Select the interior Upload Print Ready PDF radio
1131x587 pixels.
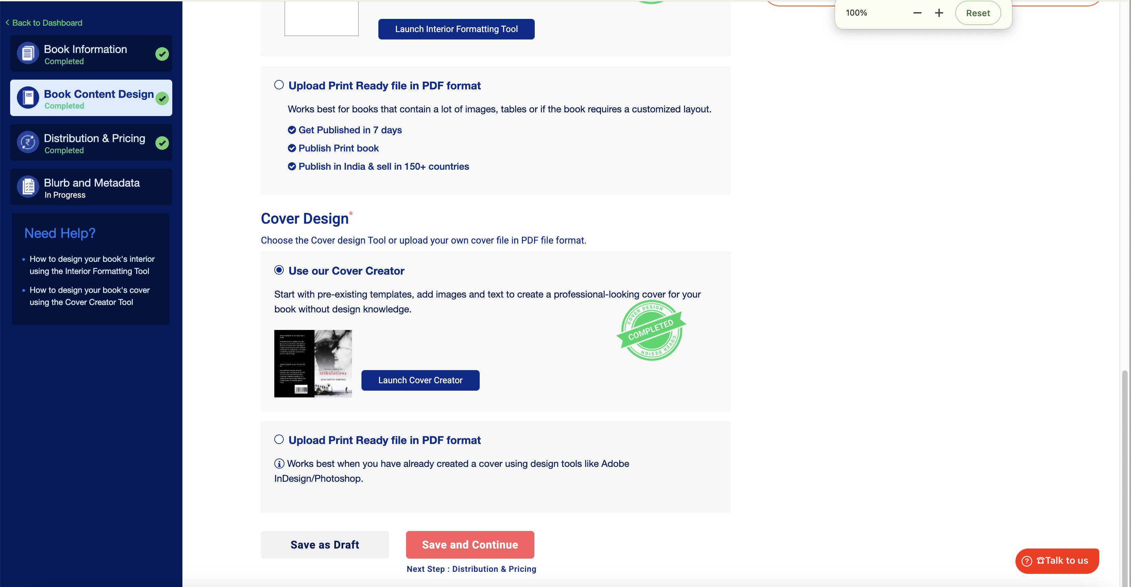coord(279,85)
